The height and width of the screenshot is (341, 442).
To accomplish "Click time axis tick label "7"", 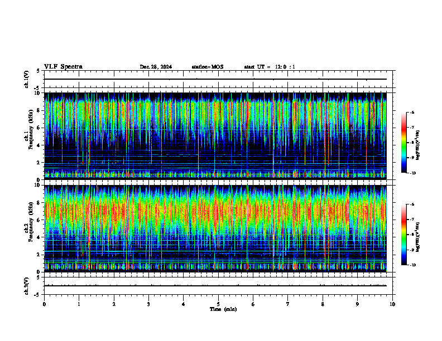I will pyautogui.click(x=288, y=304).
